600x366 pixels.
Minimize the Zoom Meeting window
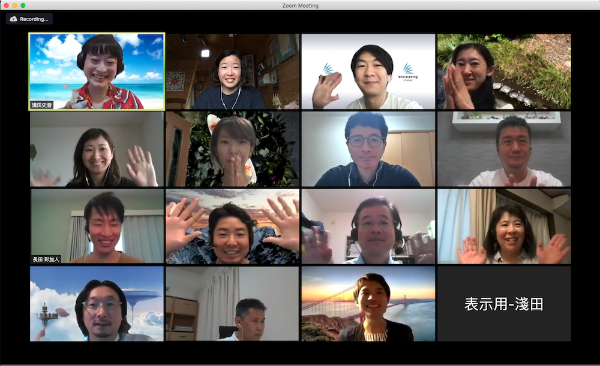pos(14,5)
